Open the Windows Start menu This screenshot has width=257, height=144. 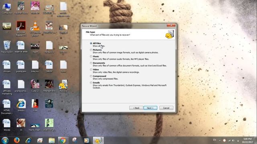click(x=5, y=140)
